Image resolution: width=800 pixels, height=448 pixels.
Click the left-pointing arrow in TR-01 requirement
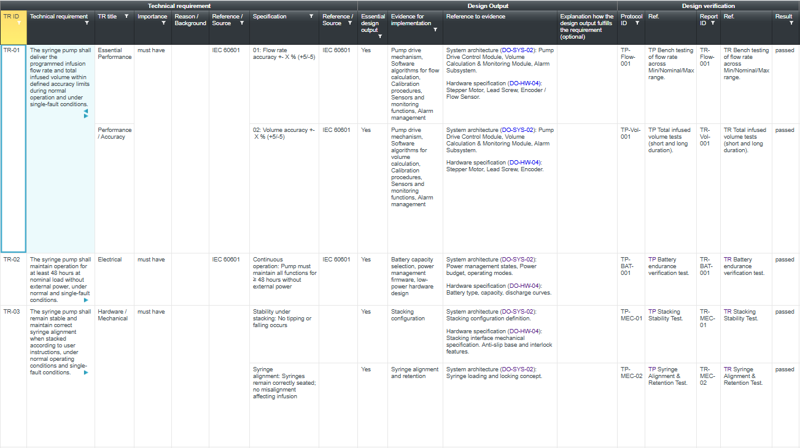[85, 111]
